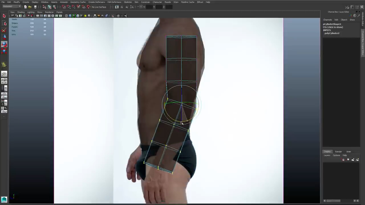The image size is (365, 205).
Task: Open the Shading panel menu
Action: tap(21, 12)
